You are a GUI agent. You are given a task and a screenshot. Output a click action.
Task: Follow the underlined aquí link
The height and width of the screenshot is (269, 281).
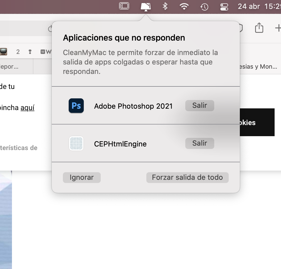[x=28, y=108]
